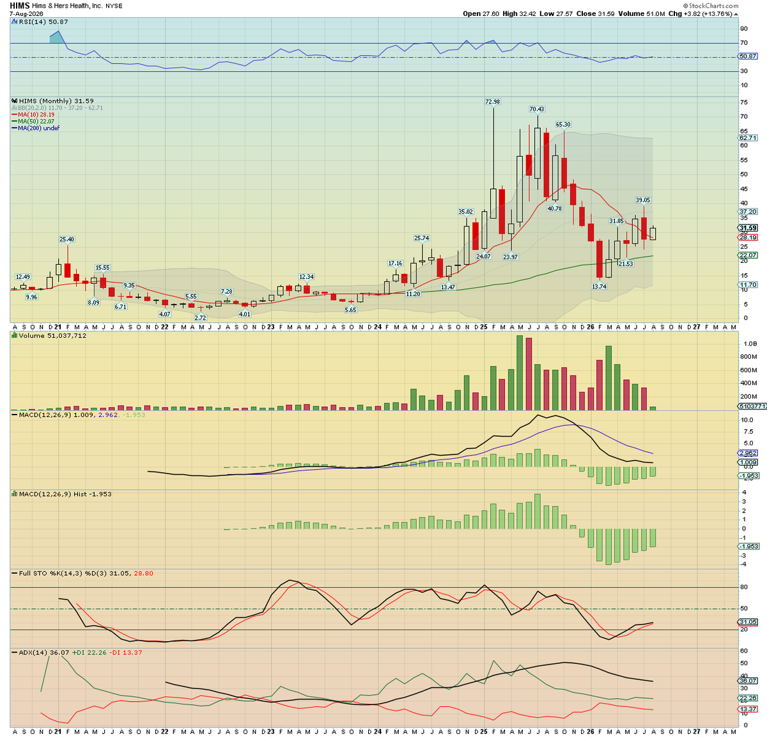Click the ADX(14) 36.07 panel label

(44, 653)
